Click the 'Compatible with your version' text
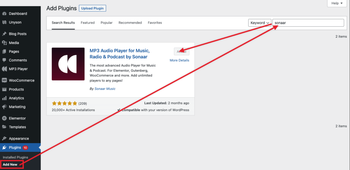350x170 pixels. 153,110
